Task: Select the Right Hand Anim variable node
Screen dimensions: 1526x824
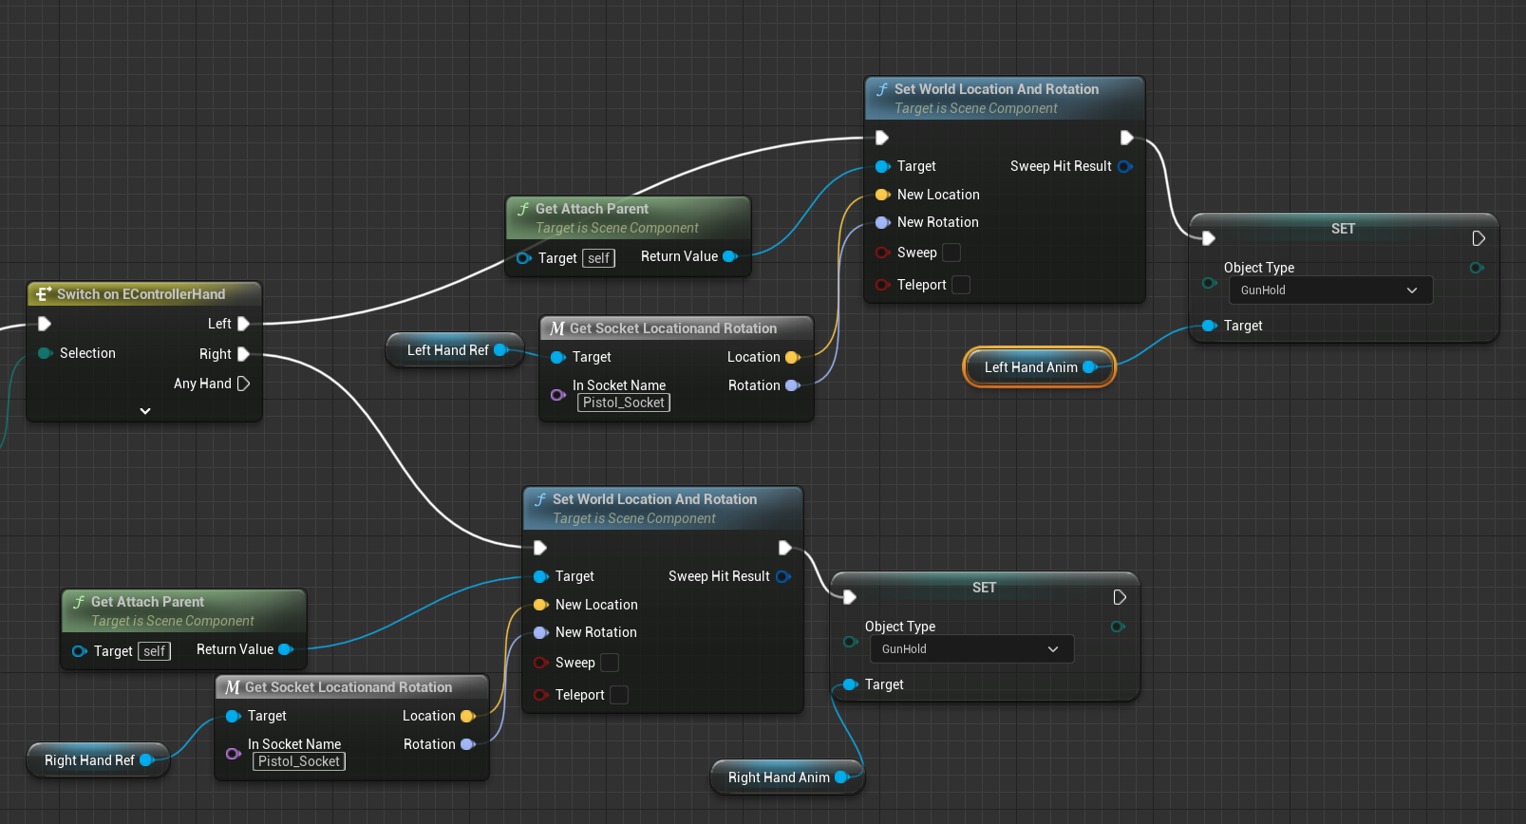Action: (x=778, y=777)
